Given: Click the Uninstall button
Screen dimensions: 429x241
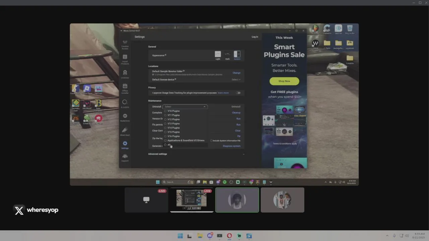Looking at the screenshot, I should tap(236, 106).
